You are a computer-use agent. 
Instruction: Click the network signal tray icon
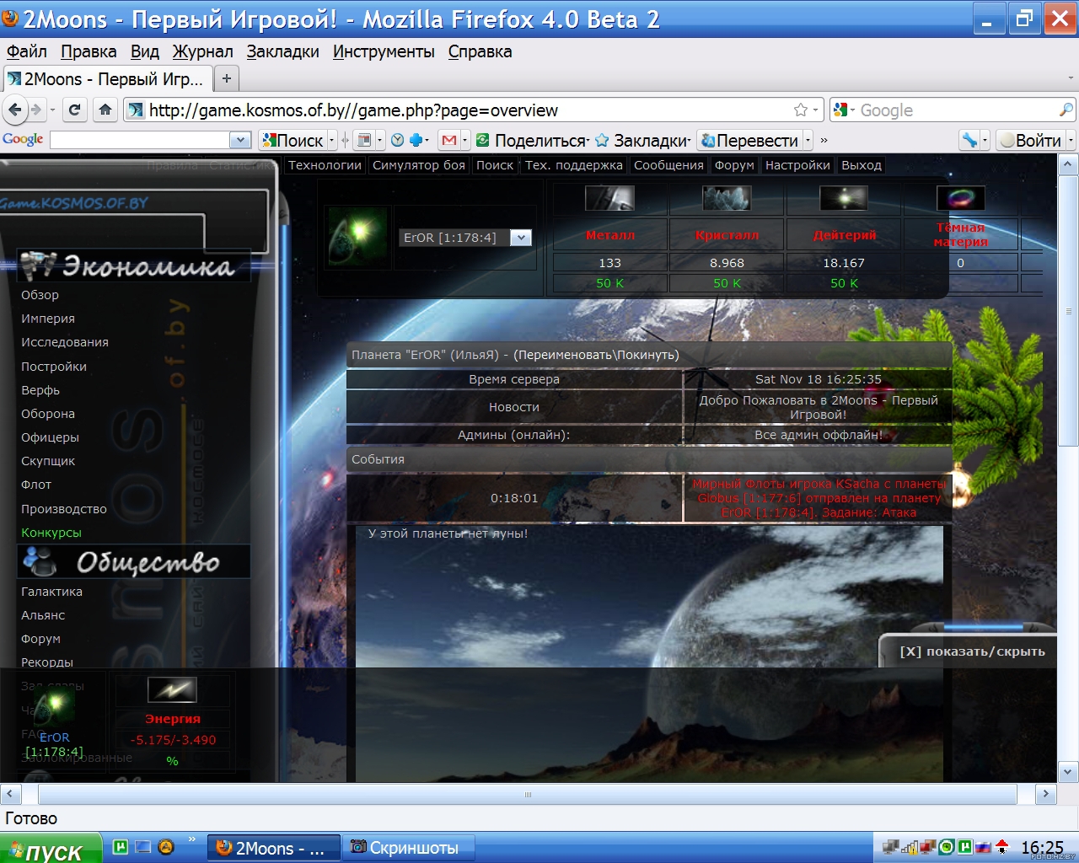pos(910,847)
